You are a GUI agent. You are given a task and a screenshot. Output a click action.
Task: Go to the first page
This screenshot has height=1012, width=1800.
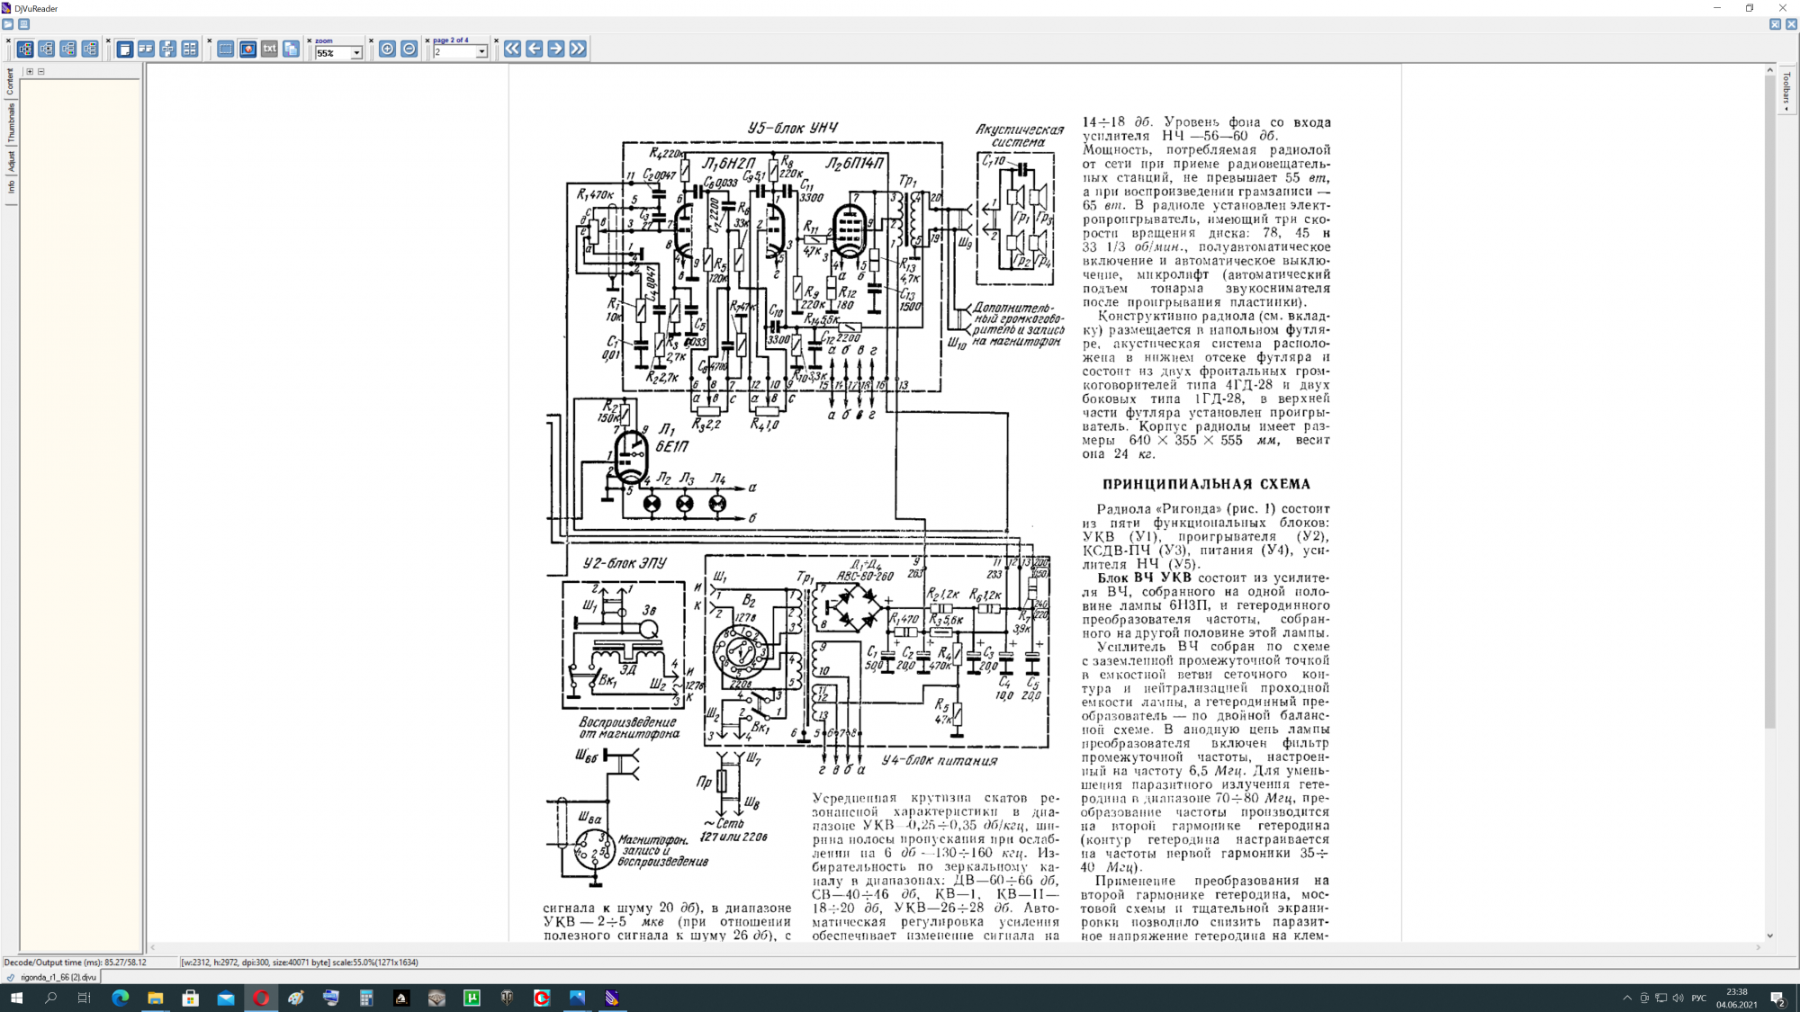point(512,49)
